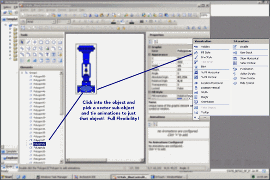This screenshot has height=180, width=270.
Task: Click the User Input interaction icon
Action: point(235,53)
